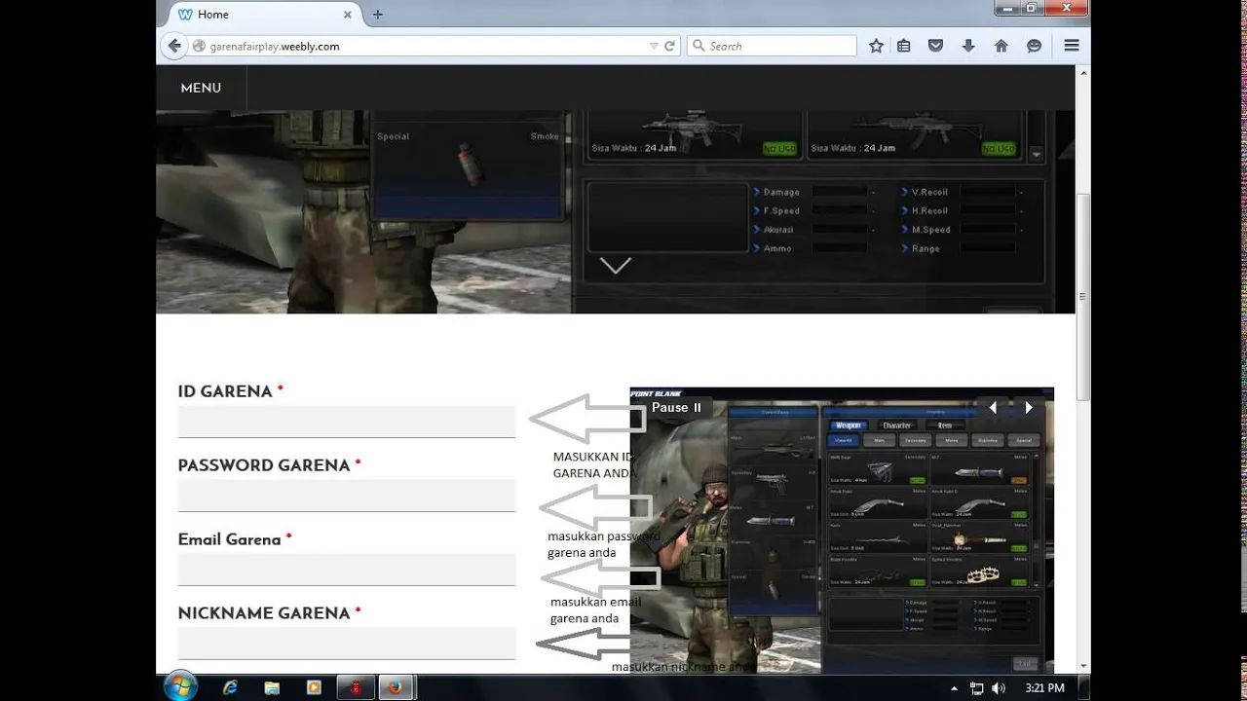Click the Weebly site identity globe icon
1247x701 pixels.
pyautogui.click(x=200, y=46)
